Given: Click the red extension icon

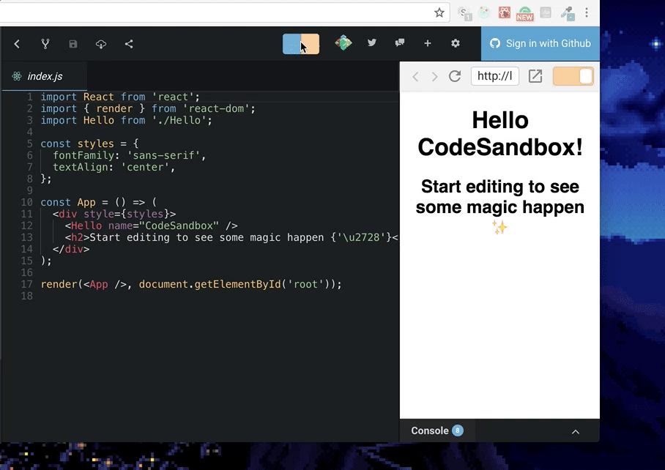Looking at the screenshot, I should pyautogui.click(x=505, y=12).
